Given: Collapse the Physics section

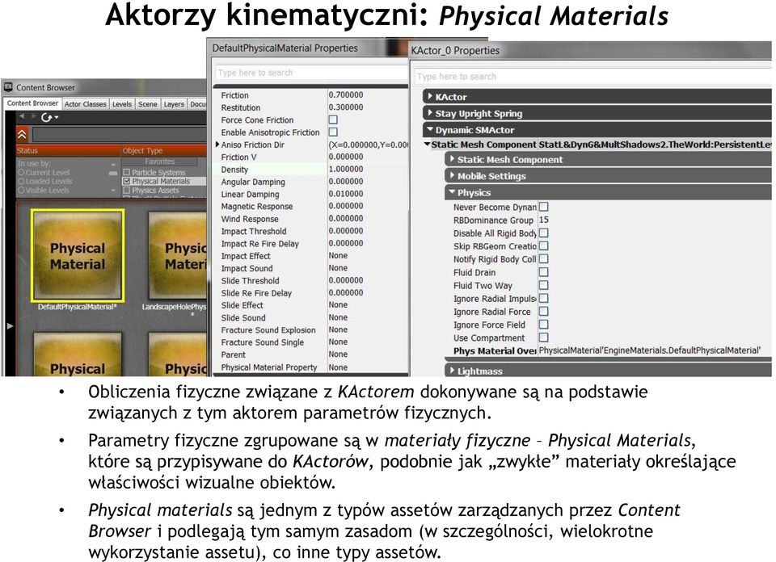Looking at the screenshot, I should point(452,192).
